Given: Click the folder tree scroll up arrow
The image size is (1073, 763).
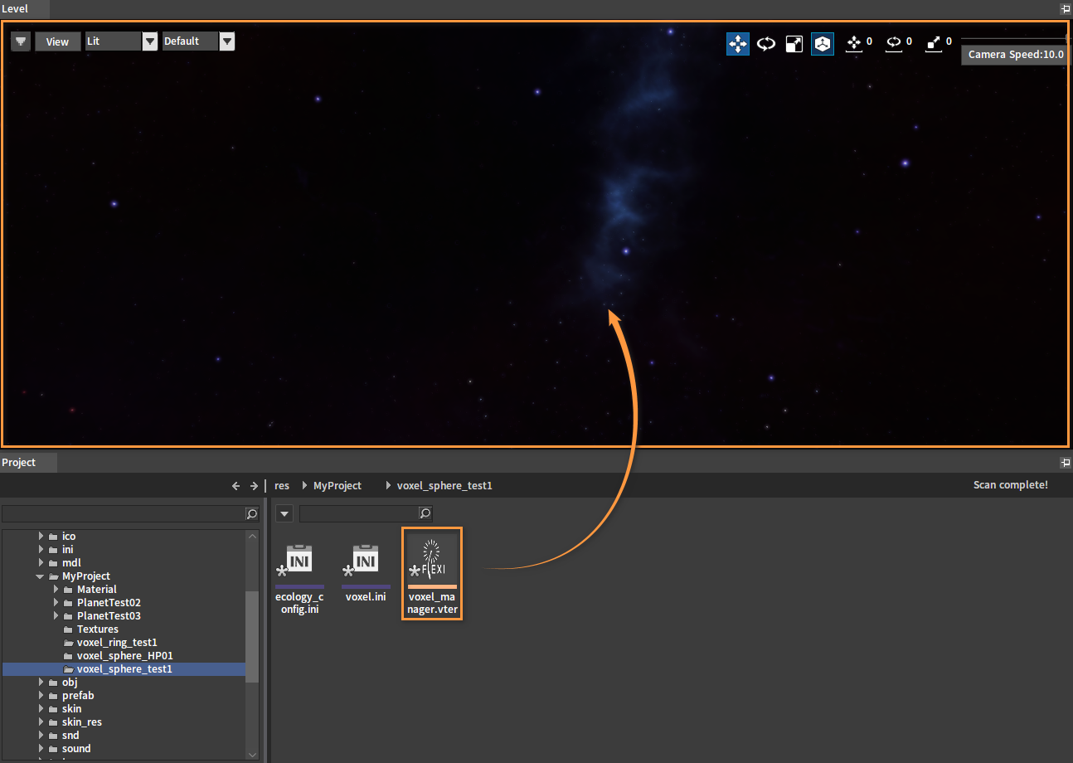Looking at the screenshot, I should (x=253, y=536).
